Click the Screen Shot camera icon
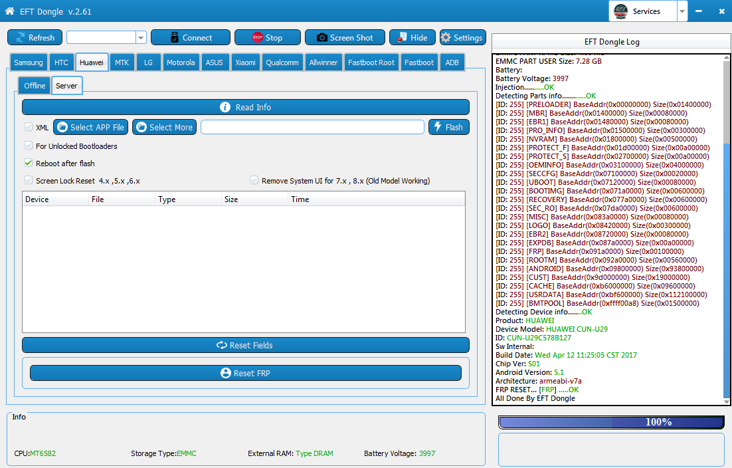 tap(321, 38)
